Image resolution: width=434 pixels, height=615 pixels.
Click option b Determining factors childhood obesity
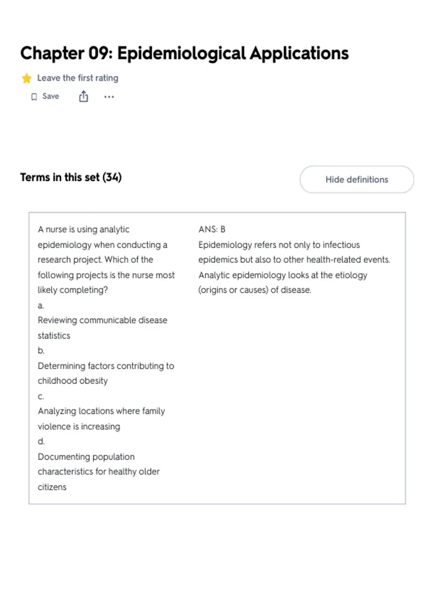pos(106,373)
